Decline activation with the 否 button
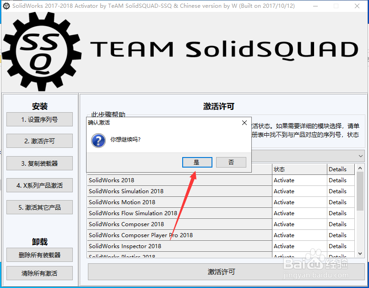 pyautogui.click(x=231, y=163)
